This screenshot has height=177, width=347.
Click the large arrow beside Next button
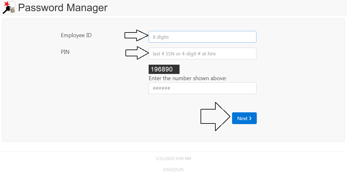click(x=215, y=116)
